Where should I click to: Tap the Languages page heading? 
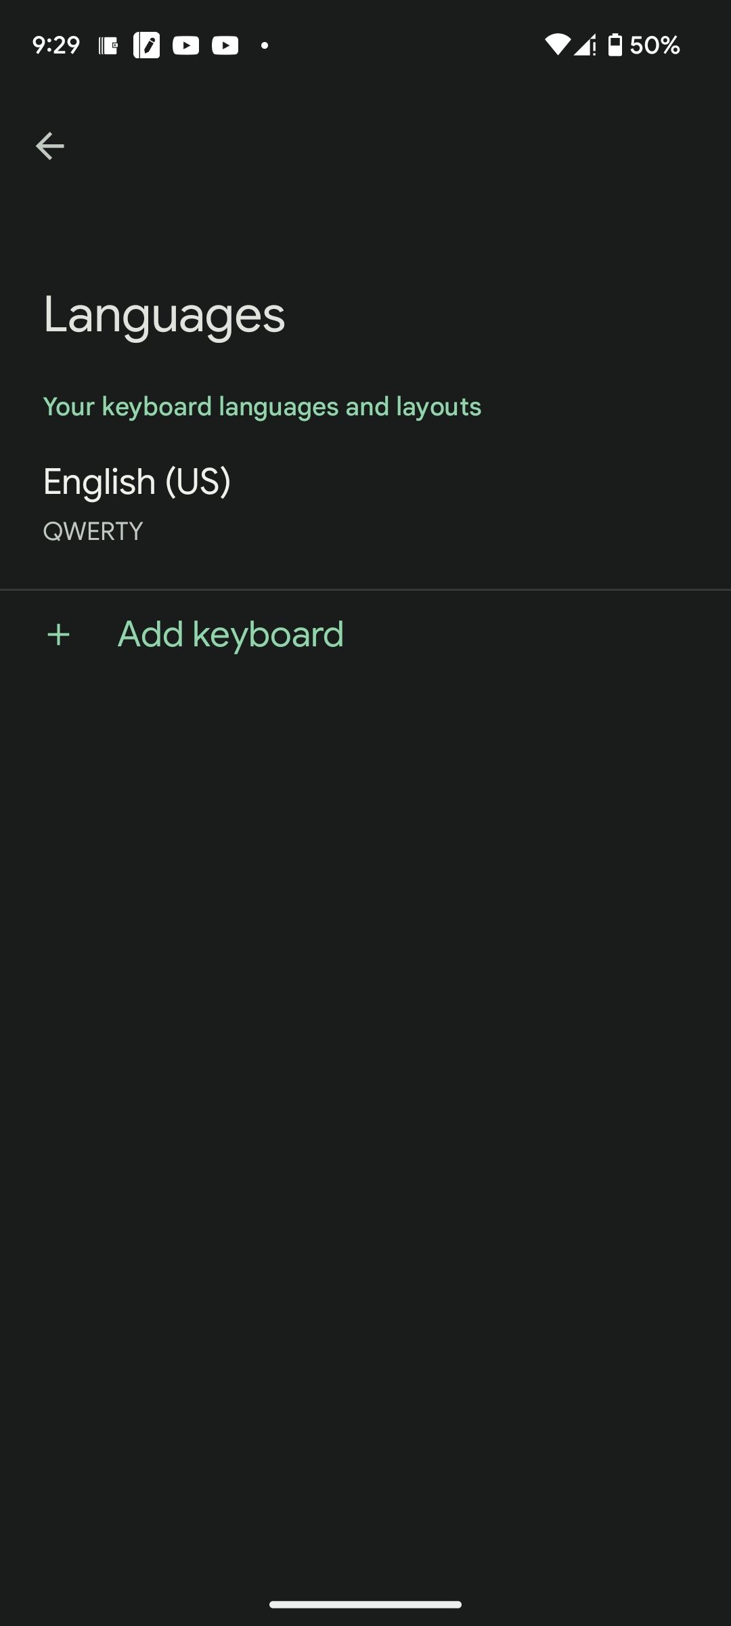point(164,313)
